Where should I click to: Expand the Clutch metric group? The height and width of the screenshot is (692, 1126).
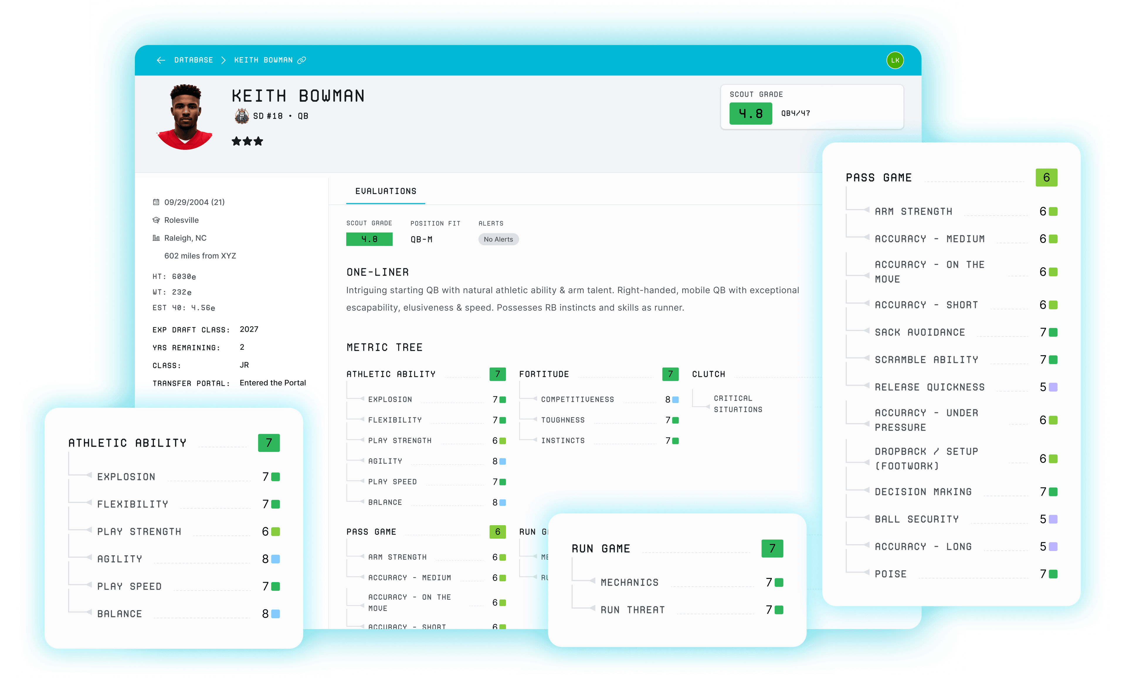(x=708, y=374)
